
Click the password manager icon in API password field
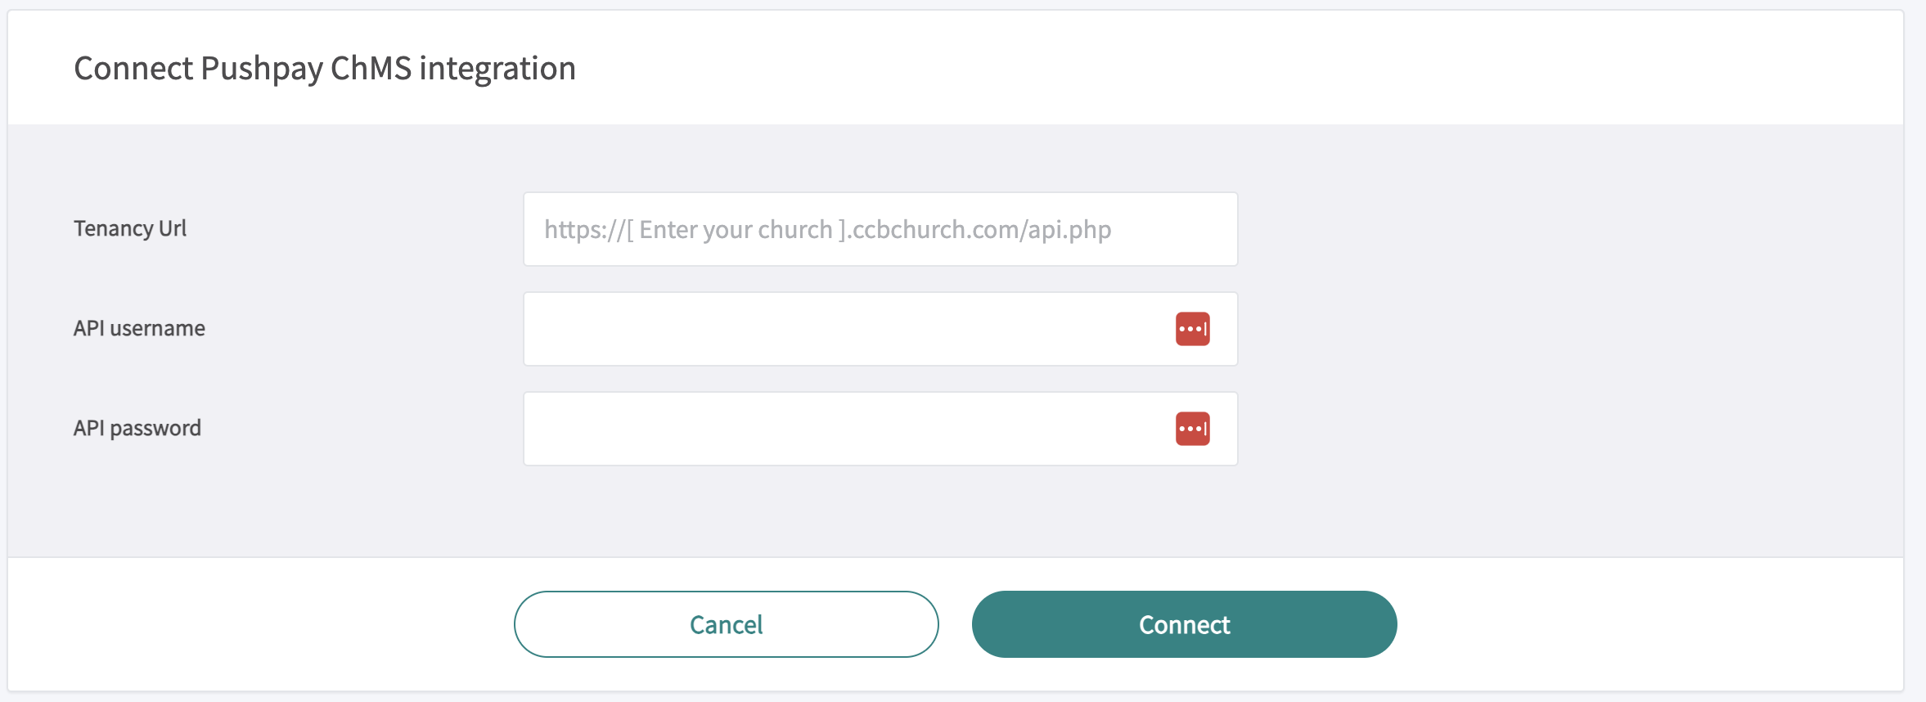pos(1192,429)
